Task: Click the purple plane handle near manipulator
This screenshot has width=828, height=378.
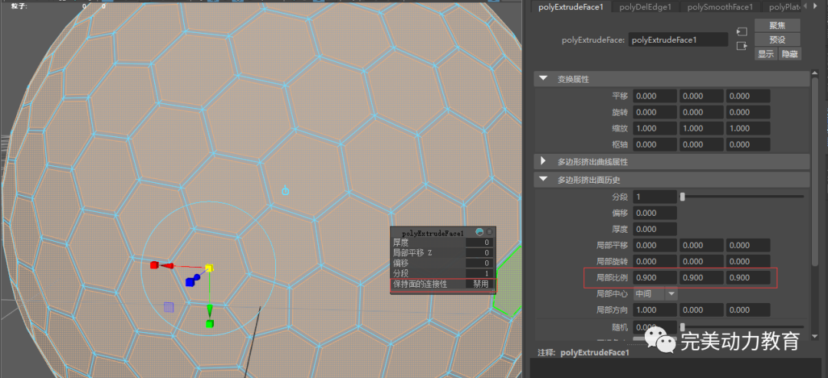Action: coord(169,307)
